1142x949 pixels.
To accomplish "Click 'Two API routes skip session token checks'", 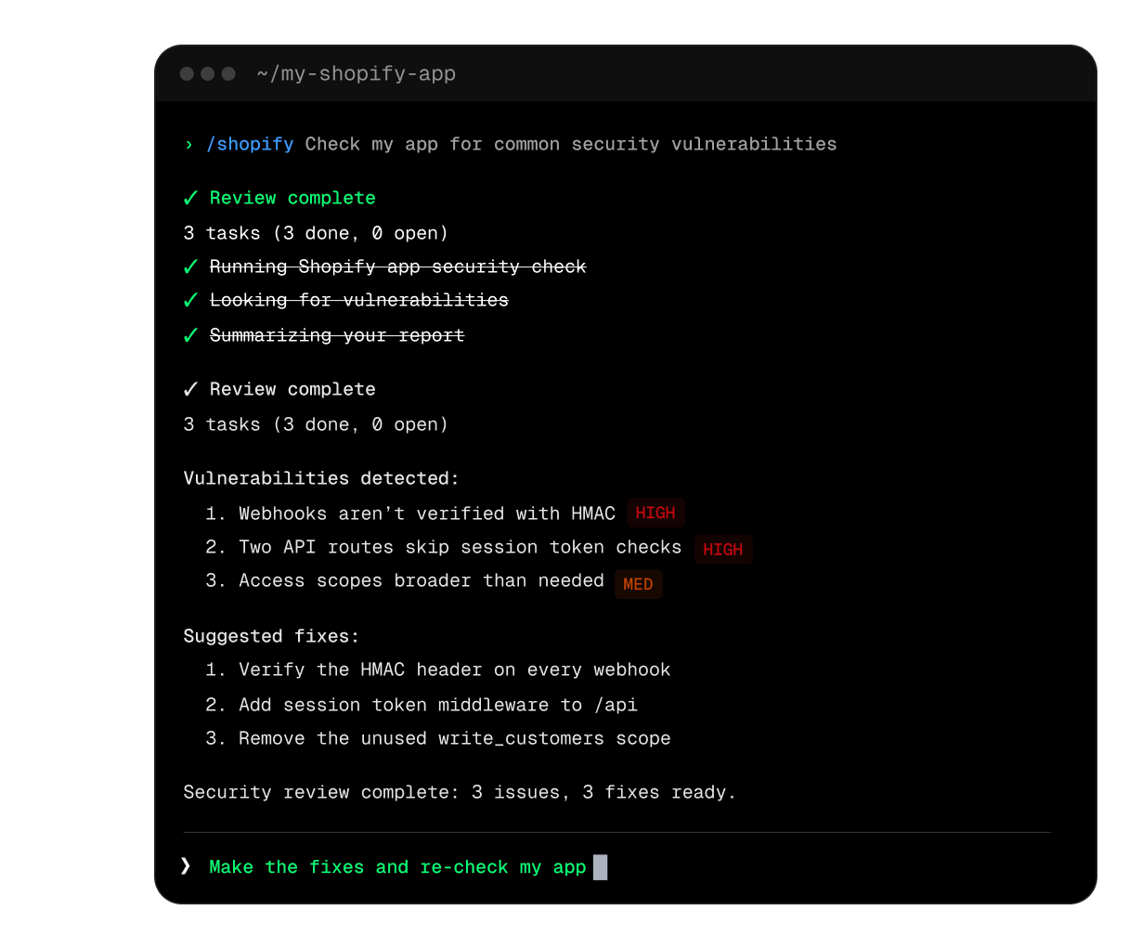I will [461, 547].
